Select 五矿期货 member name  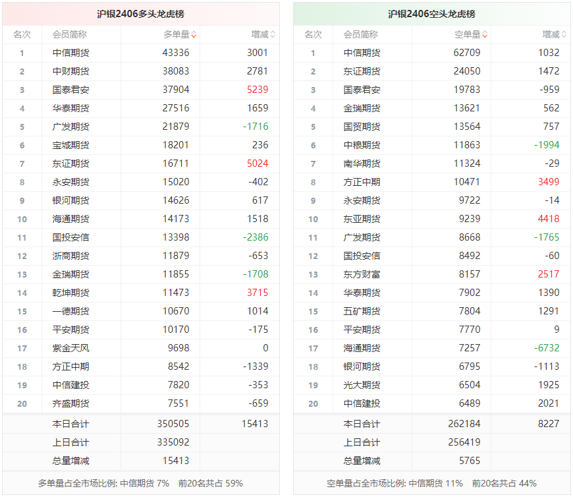pyautogui.click(x=362, y=311)
